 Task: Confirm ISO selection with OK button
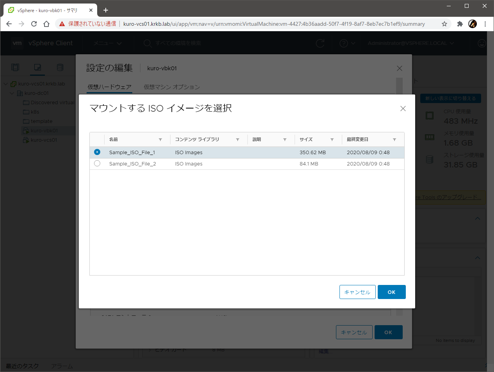click(x=391, y=292)
